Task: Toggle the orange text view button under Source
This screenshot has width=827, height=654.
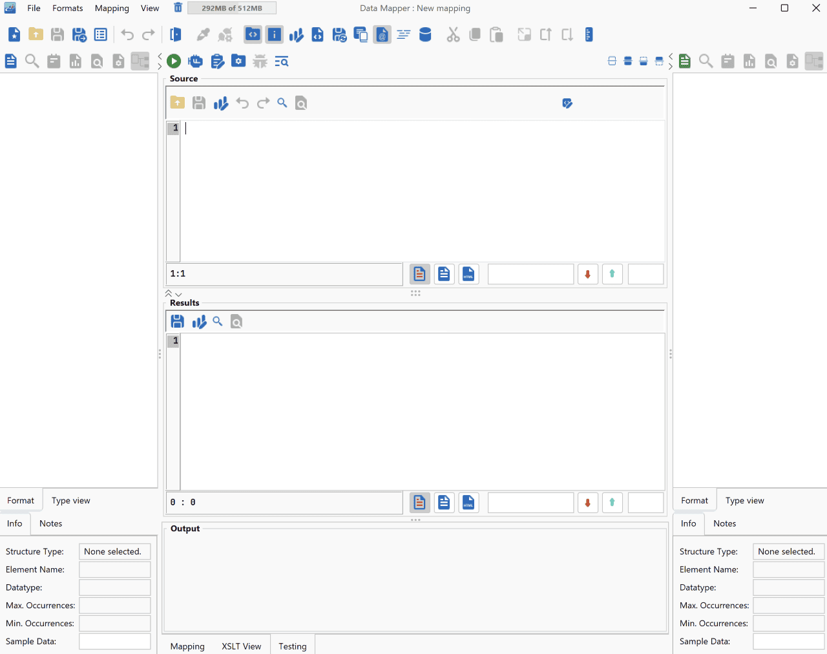Action: [420, 274]
